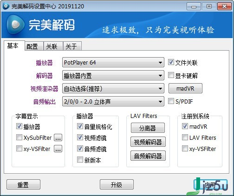Close the 完美解码设置中心 window
The image size is (234, 196).
(224, 7)
